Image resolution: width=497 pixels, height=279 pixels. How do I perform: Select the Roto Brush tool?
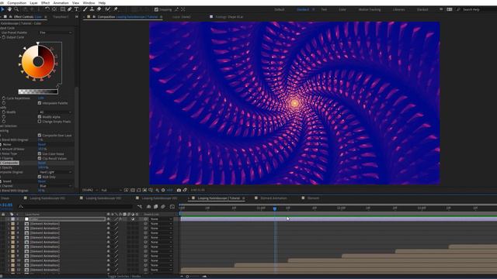(x=108, y=9)
